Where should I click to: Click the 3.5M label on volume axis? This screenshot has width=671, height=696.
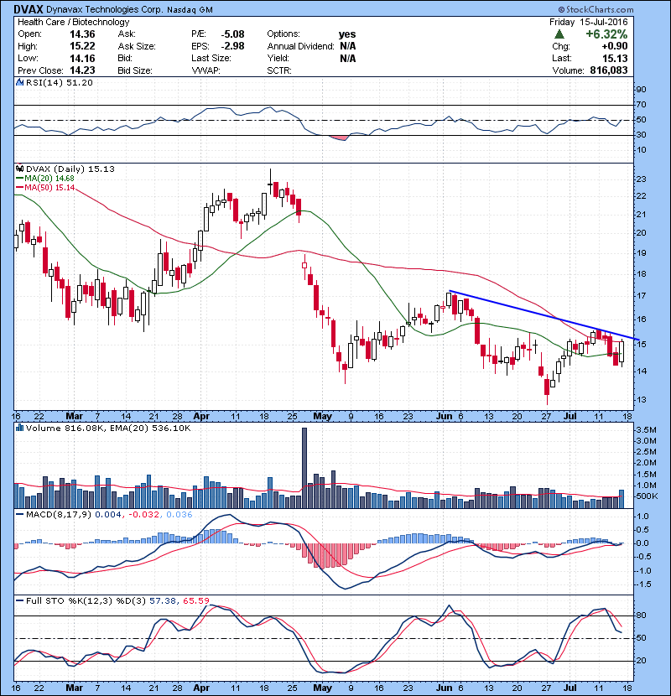pyautogui.click(x=646, y=429)
